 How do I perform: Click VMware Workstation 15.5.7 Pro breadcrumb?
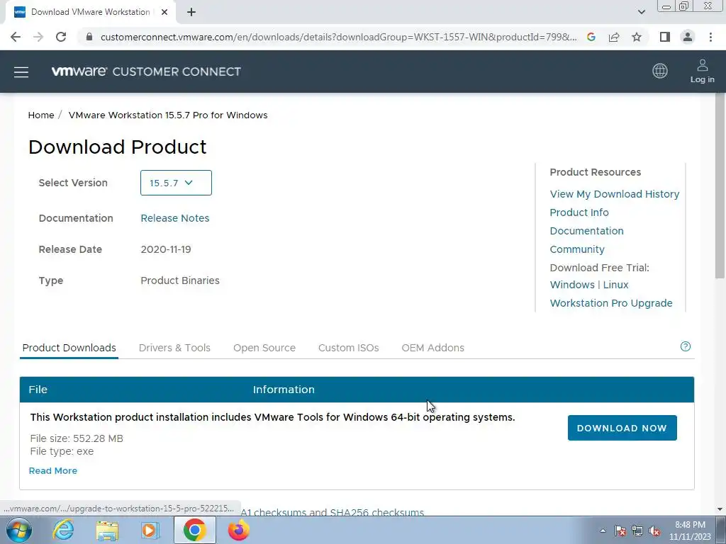[x=168, y=115]
